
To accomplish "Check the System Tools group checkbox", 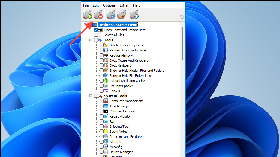I will click(96, 96).
